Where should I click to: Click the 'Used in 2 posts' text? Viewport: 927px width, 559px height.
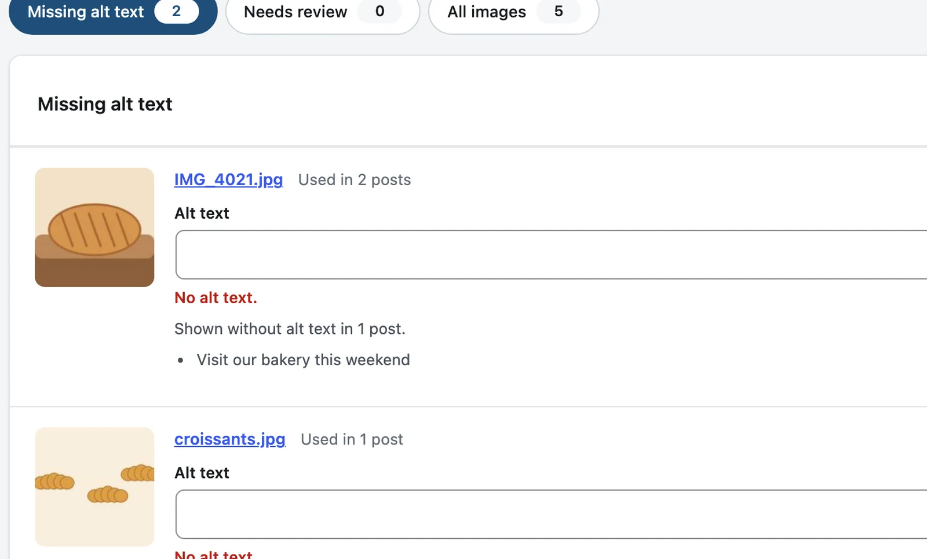[x=355, y=180]
